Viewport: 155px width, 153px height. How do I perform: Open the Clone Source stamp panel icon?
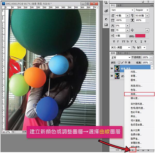[x=106, y=3]
